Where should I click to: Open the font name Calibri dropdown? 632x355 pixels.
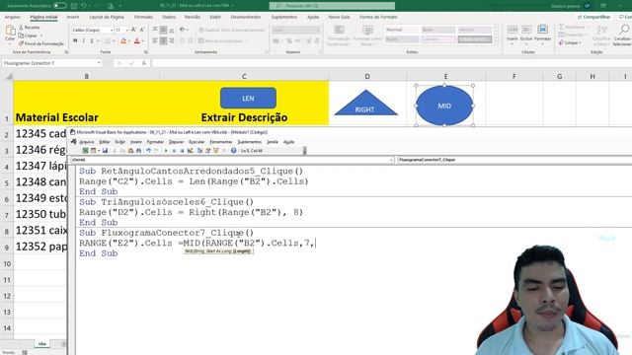click(112, 31)
